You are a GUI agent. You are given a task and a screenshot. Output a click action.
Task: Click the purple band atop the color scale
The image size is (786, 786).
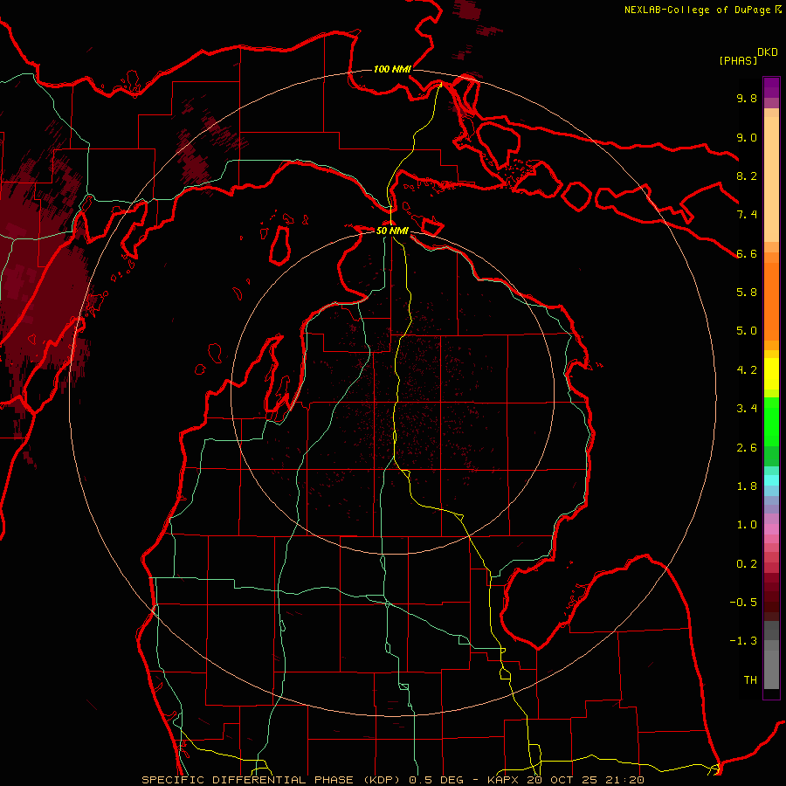[771, 87]
